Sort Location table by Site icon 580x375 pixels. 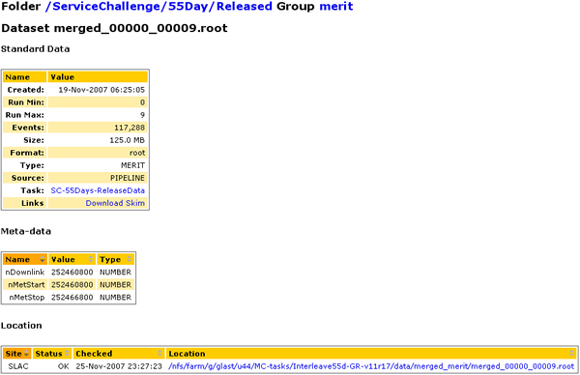point(27,354)
